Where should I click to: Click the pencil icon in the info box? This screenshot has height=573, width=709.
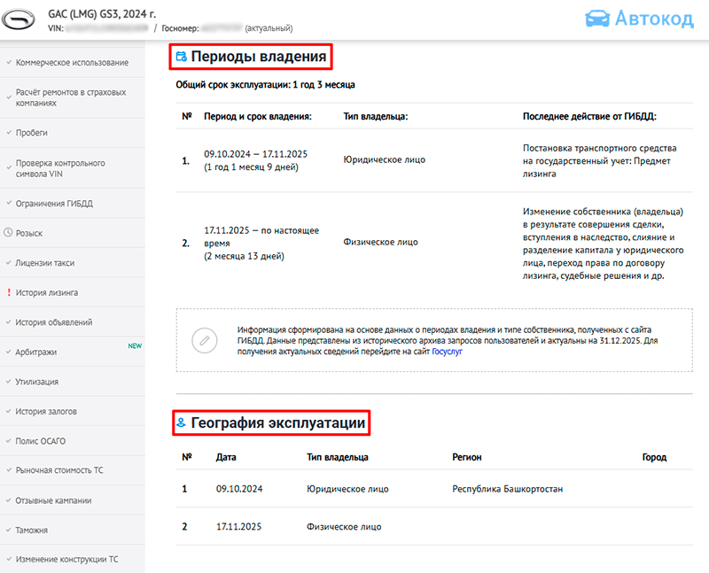point(204,340)
